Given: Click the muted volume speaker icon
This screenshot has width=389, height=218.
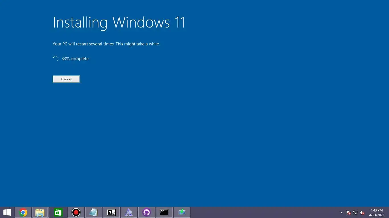Looking at the screenshot, I should pyautogui.click(x=362, y=213).
